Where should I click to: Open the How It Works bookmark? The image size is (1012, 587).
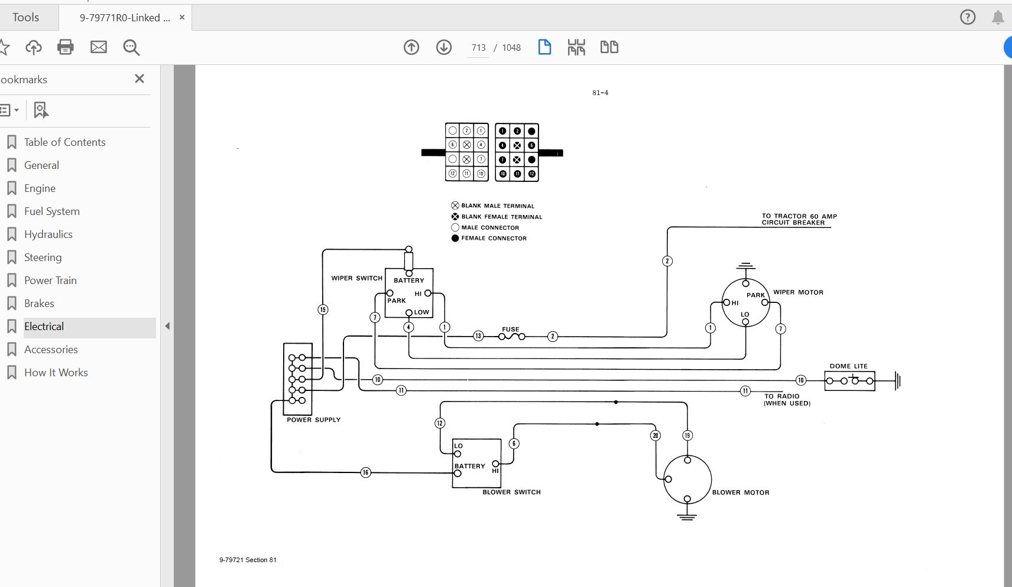pos(56,373)
